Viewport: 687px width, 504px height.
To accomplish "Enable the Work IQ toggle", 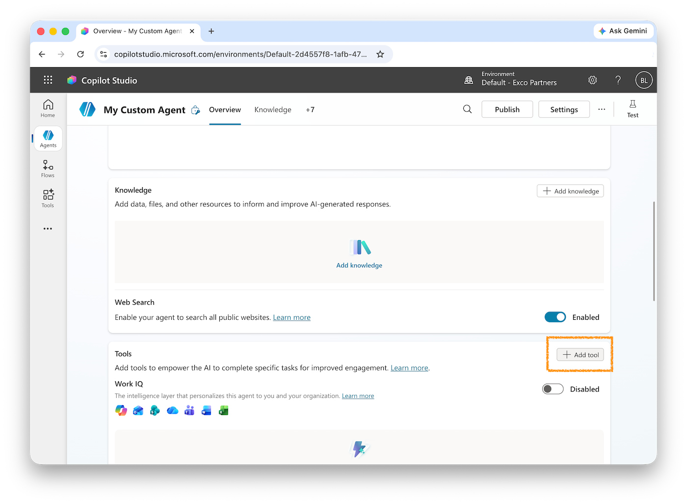I will (553, 389).
